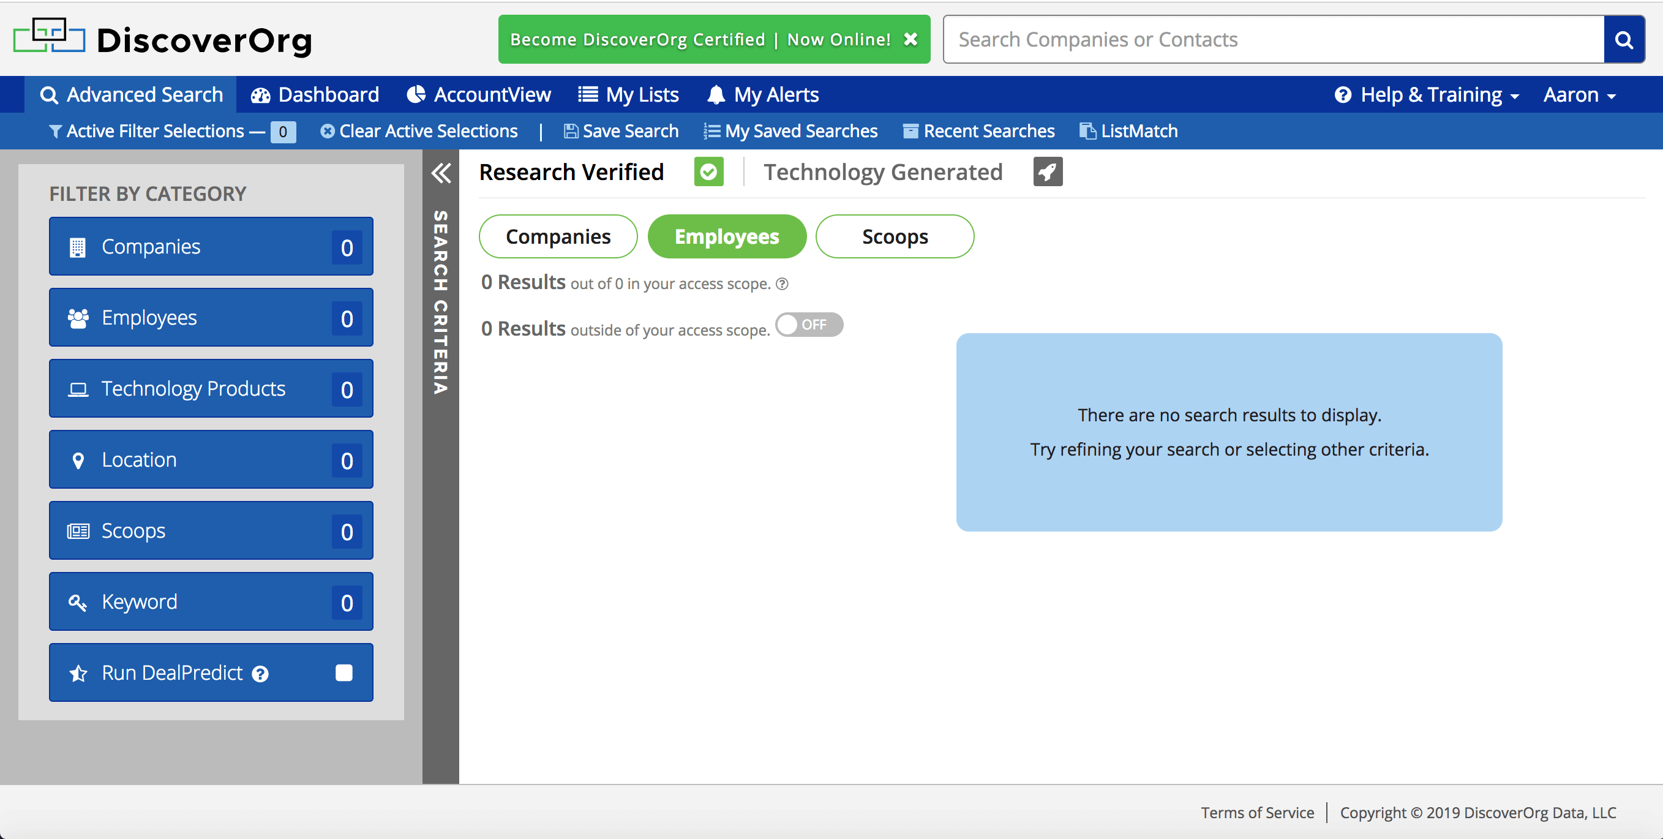This screenshot has width=1663, height=839.
Task: Click the Active Filter Selections count badge
Action: 283,132
